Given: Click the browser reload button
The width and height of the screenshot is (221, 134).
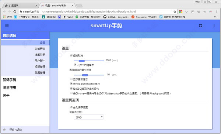Looking at the screenshot, I should point(15,11).
